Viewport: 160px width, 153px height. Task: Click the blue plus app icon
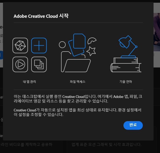click(39, 46)
